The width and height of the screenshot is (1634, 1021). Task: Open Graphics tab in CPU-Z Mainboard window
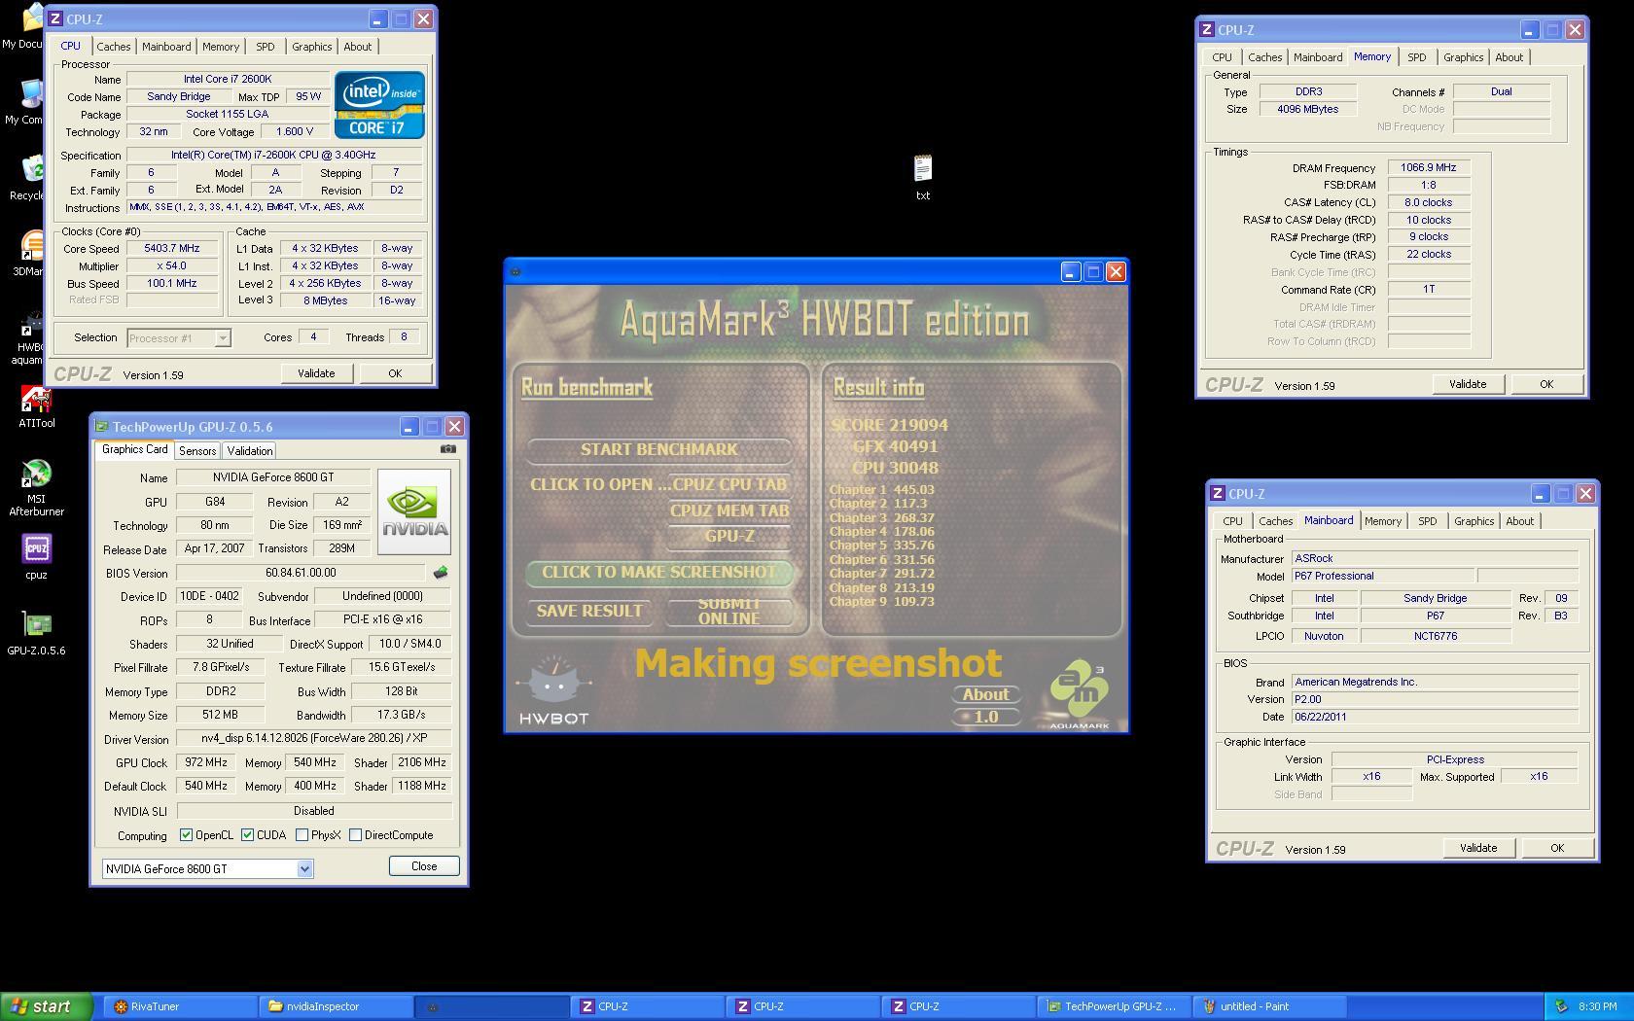click(x=1474, y=521)
